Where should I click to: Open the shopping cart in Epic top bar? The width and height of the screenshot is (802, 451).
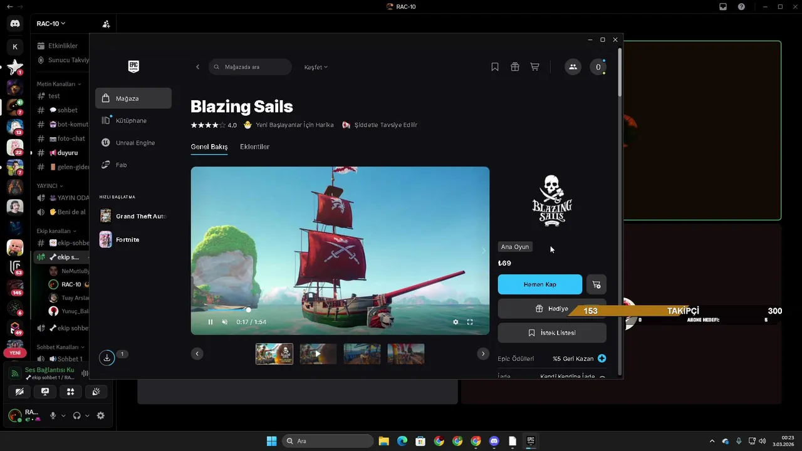tap(534, 67)
